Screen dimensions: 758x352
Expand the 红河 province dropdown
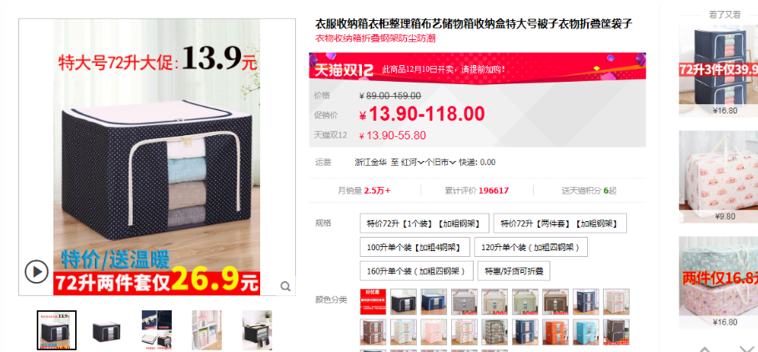pos(413,163)
